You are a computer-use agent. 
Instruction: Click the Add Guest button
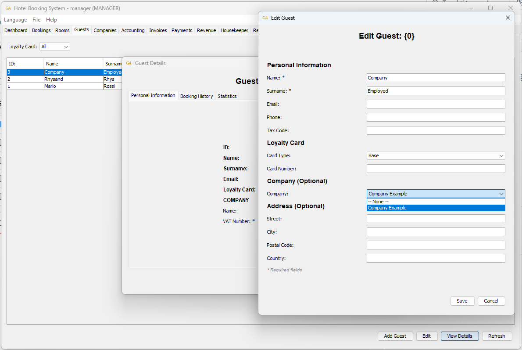395,336
